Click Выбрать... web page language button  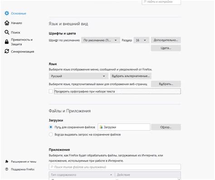pos(166,84)
